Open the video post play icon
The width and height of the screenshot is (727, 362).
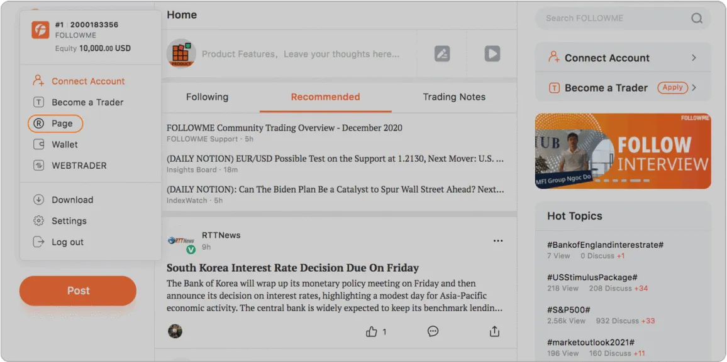pos(492,53)
